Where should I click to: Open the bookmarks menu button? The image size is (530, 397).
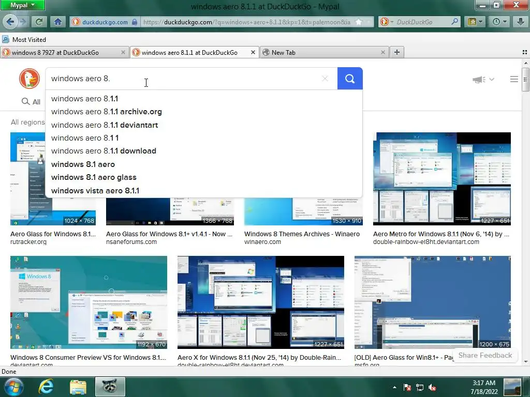click(x=475, y=22)
